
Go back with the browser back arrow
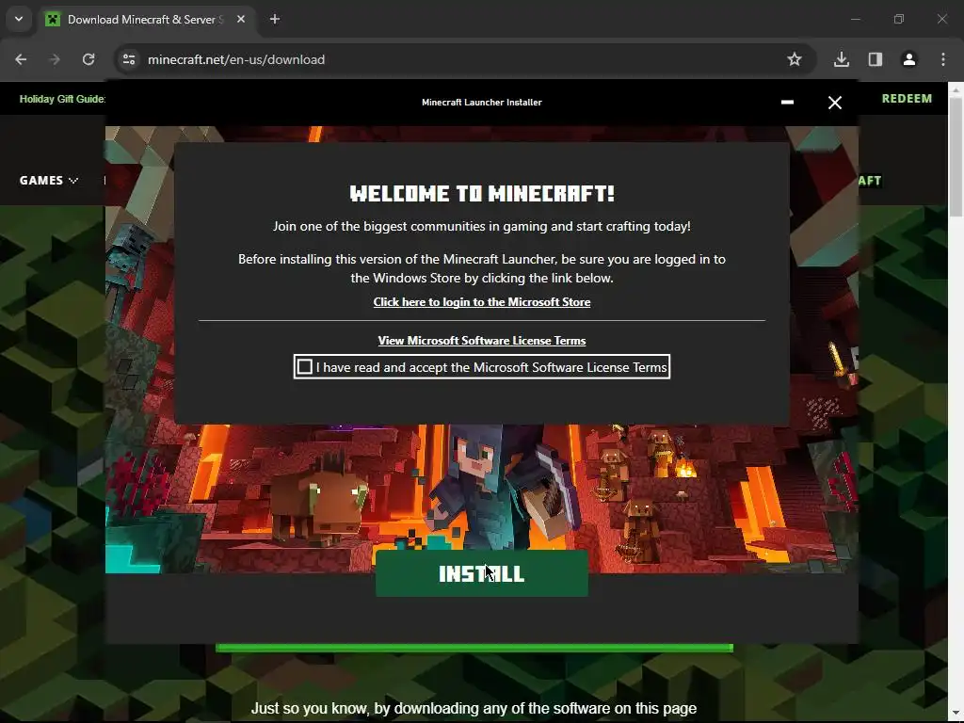[x=21, y=59]
